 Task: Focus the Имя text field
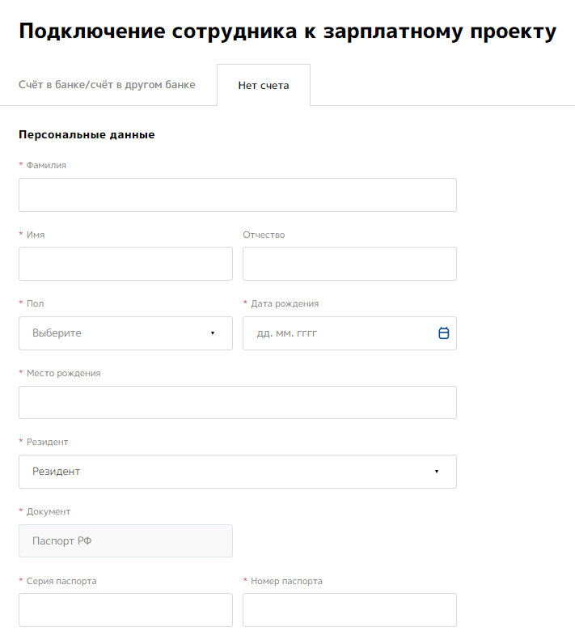click(x=125, y=264)
